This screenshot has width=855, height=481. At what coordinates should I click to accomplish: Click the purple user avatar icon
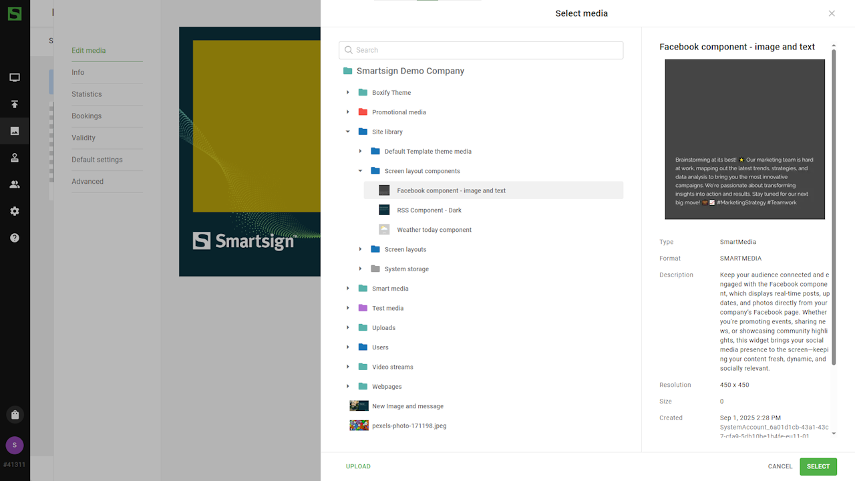[x=15, y=445]
